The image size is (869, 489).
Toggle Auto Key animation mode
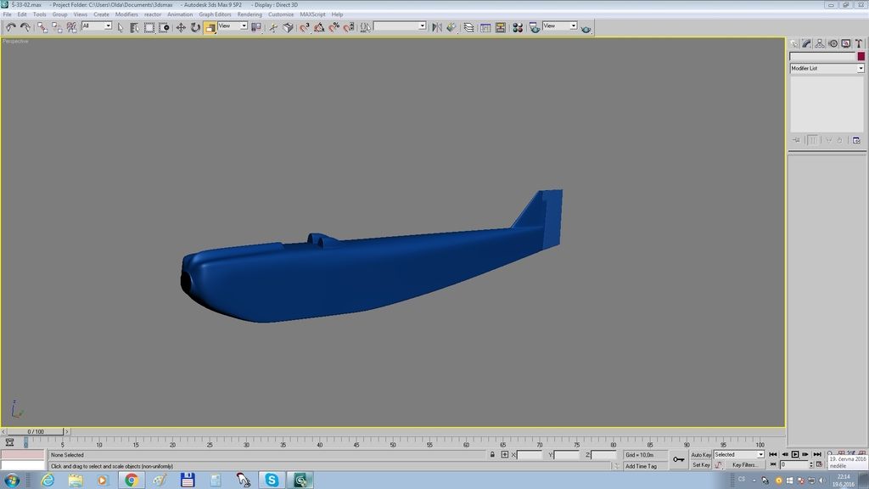click(x=701, y=455)
